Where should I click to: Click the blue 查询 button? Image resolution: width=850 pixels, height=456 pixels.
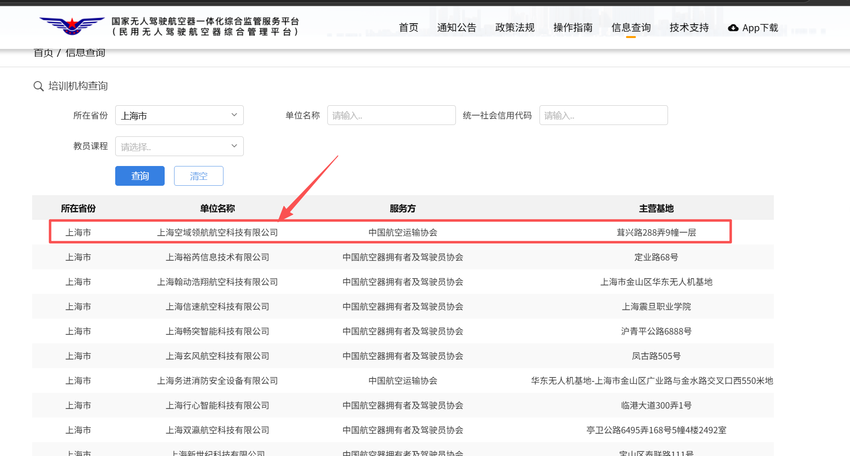coord(140,176)
